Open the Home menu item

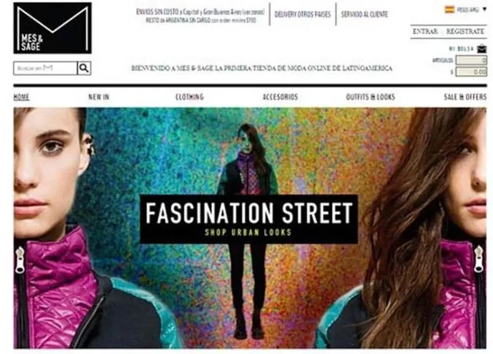[21, 97]
